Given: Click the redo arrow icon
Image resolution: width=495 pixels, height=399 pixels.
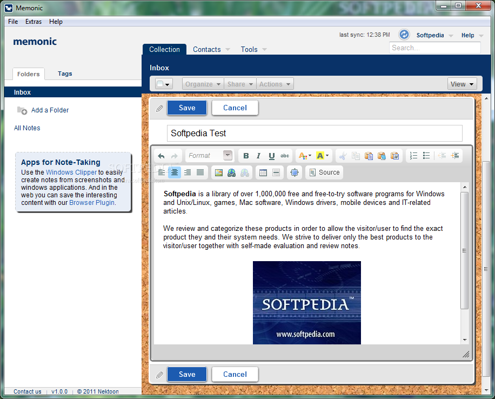Looking at the screenshot, I should click(174, 156).
